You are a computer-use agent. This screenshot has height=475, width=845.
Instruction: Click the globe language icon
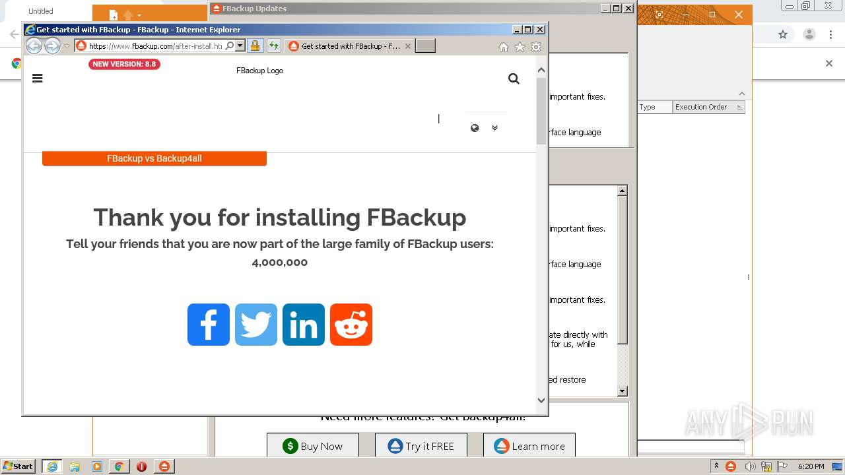[475, 128]
